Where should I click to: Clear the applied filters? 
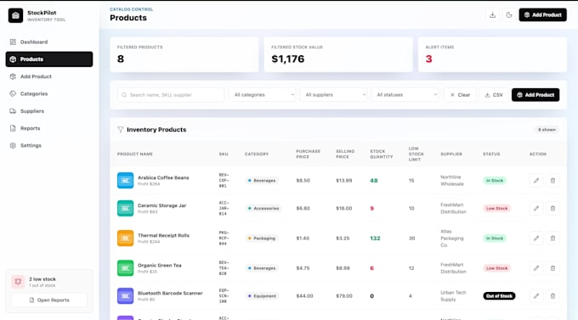pyautogui.click(x=460, y=95)
